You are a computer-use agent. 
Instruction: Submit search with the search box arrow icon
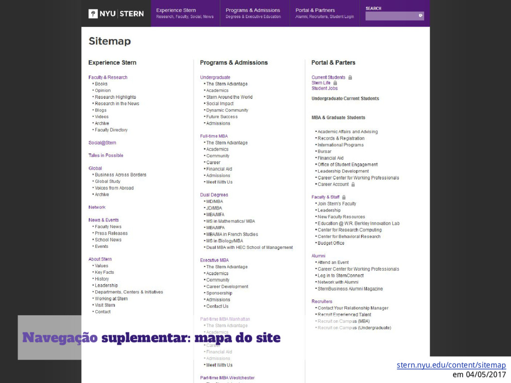point(420,15)
